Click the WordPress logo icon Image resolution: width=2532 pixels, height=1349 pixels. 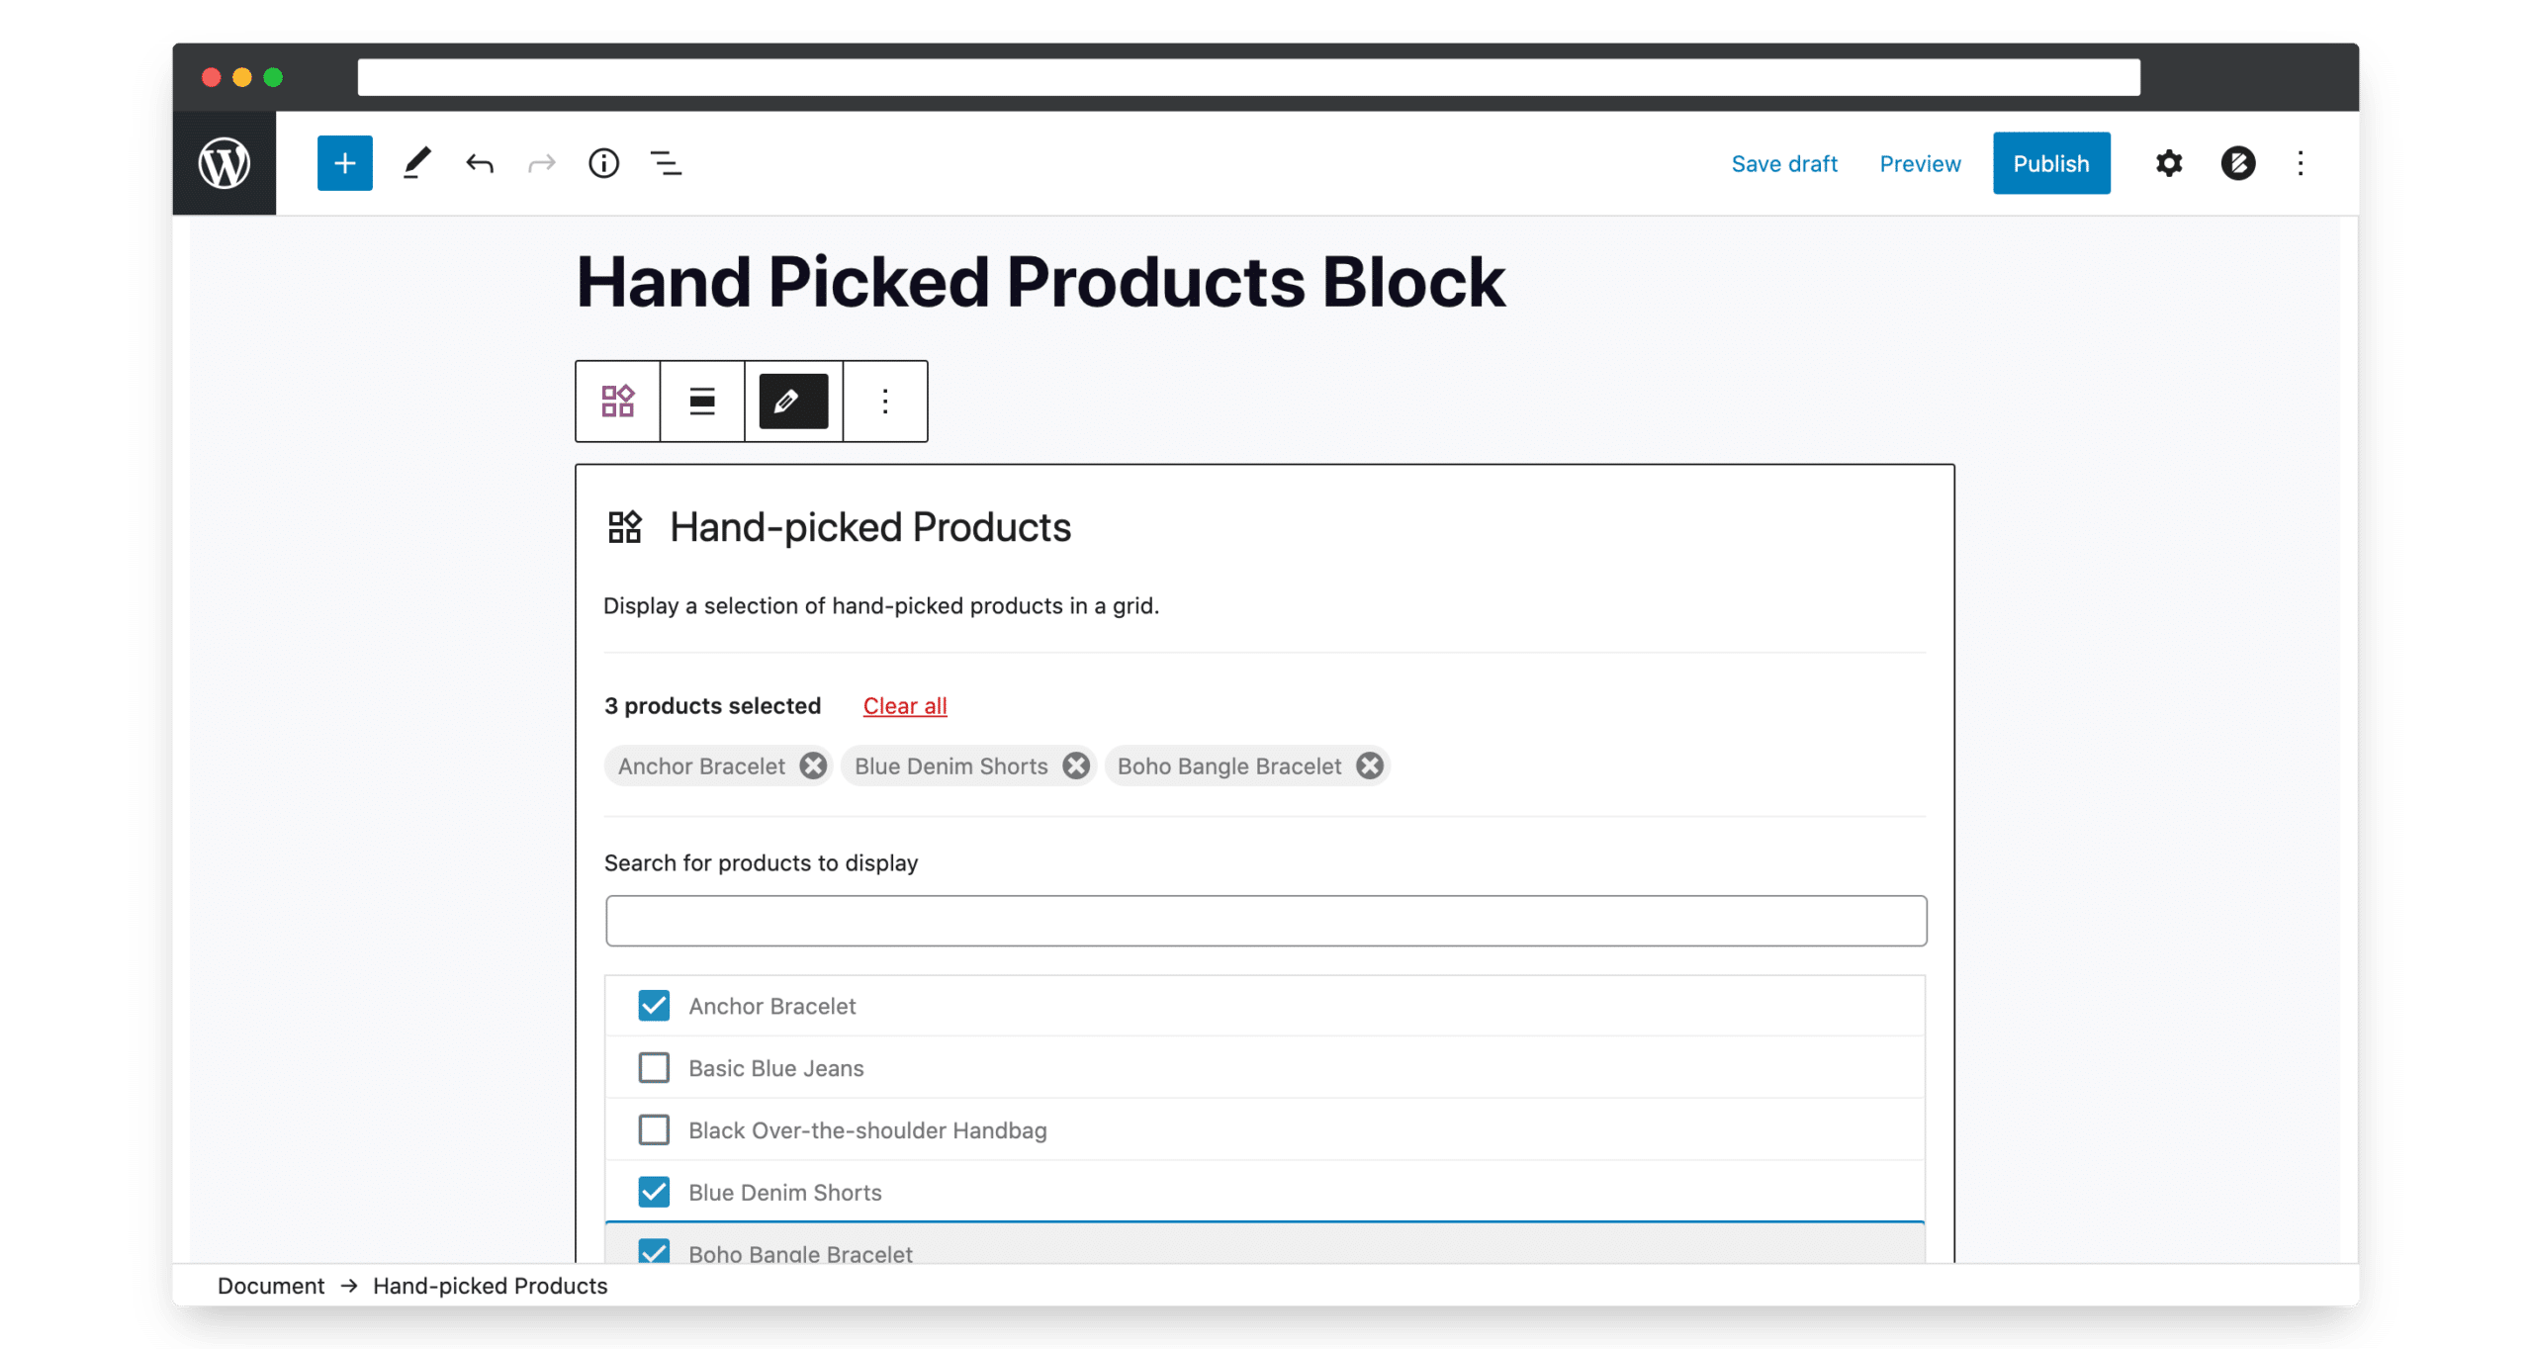click(225, 163)
